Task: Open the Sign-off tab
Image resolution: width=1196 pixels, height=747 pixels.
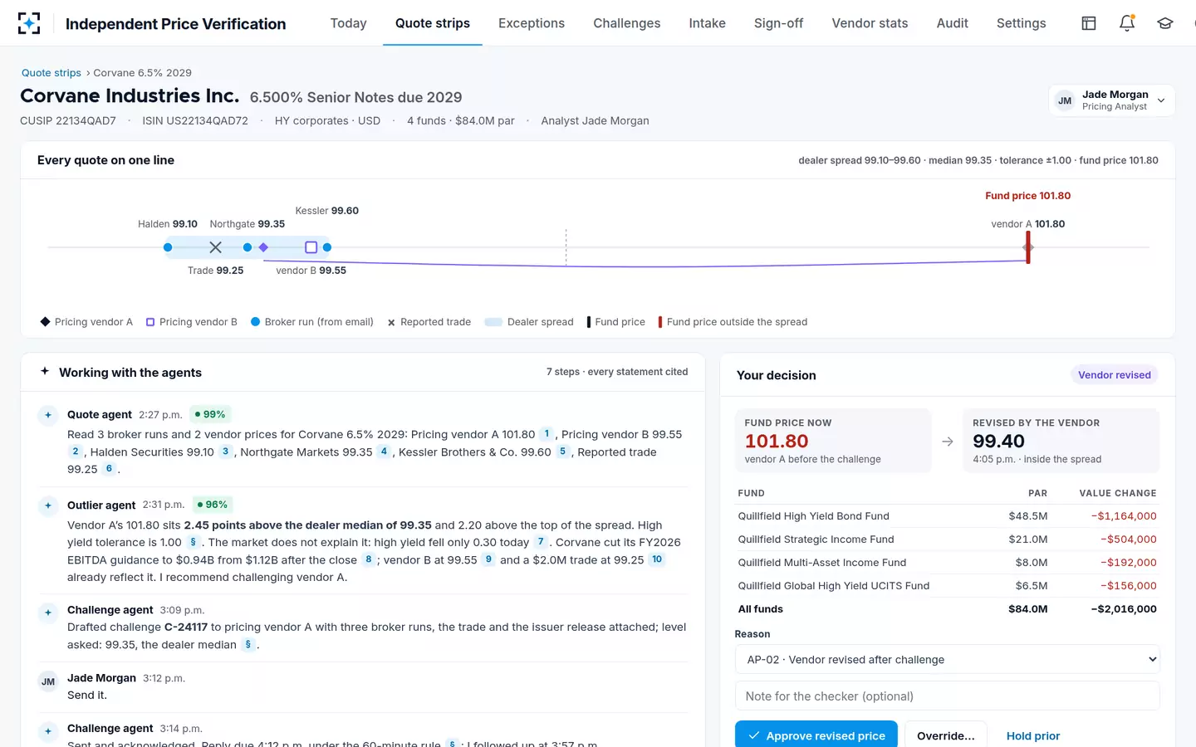Action: click(778, 23)
